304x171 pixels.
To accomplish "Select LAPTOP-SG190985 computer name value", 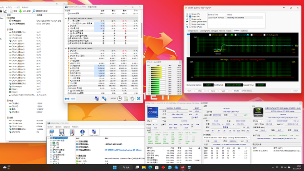I will point(113,144).
